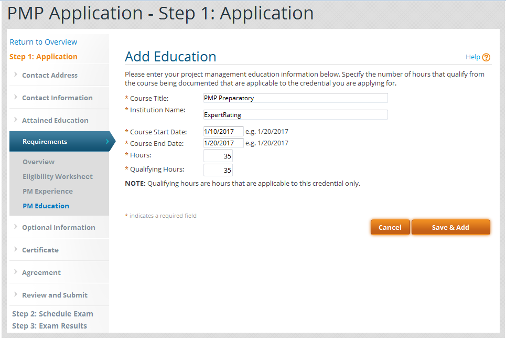Focus the Course Start Date field

click(223, 132)
